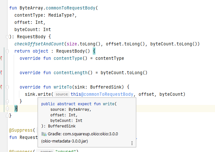The image size is (215, 152).
Task: Click @Suppress annotation below the function
Action: [21, 130]
